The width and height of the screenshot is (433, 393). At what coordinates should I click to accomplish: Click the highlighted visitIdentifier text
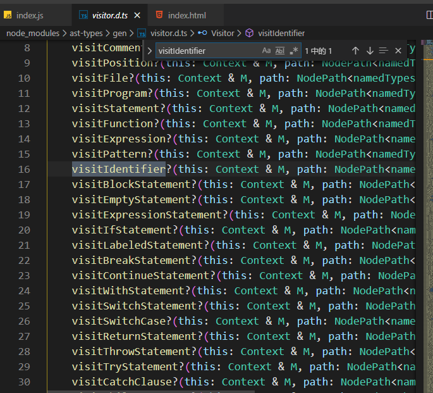[119, 169]
